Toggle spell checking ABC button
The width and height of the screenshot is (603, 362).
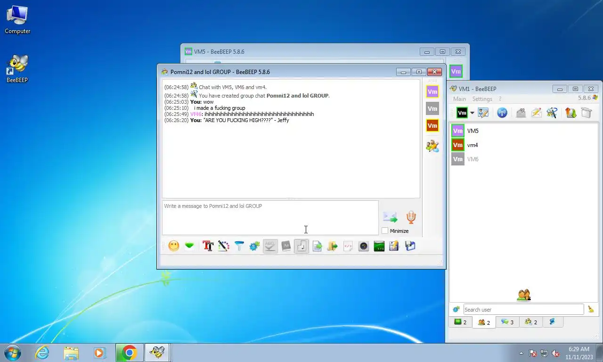click(270, 246)
